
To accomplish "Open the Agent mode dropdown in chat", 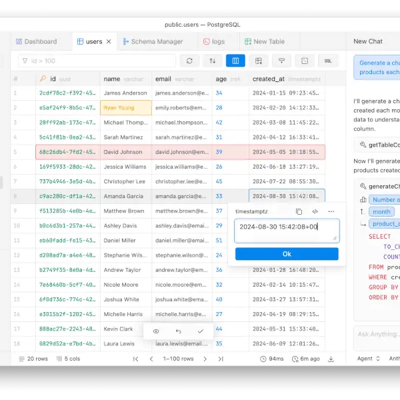I will click(x=368, y=359).
